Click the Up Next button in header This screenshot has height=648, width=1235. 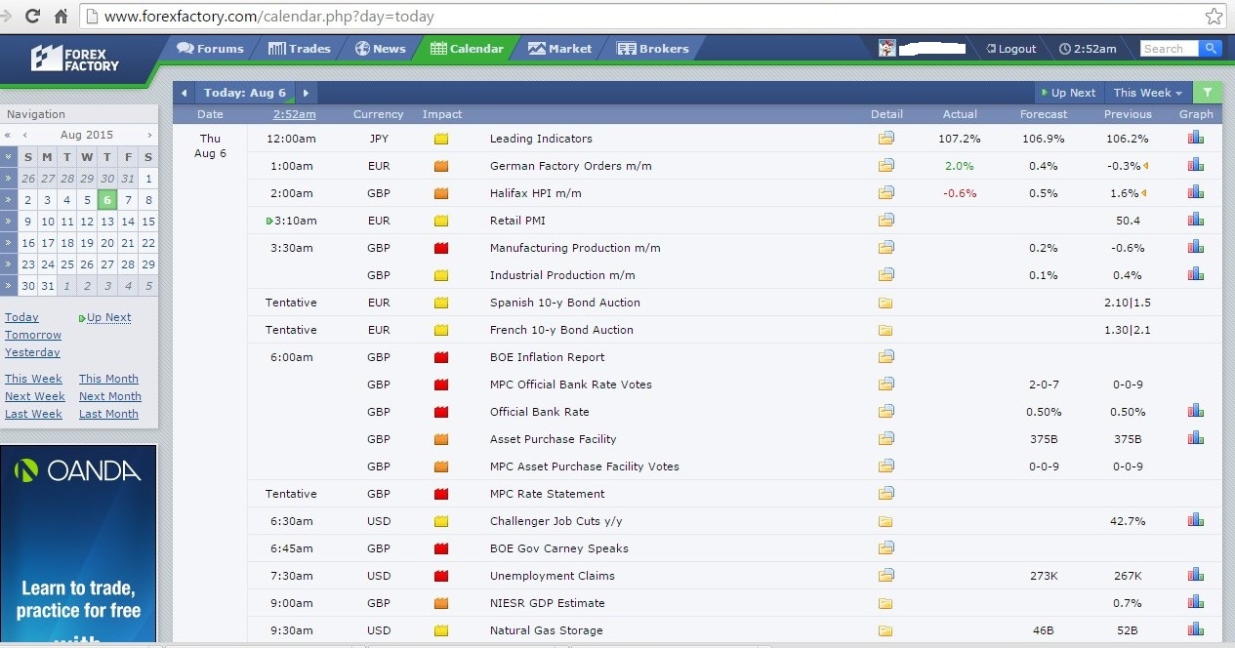1069,93
